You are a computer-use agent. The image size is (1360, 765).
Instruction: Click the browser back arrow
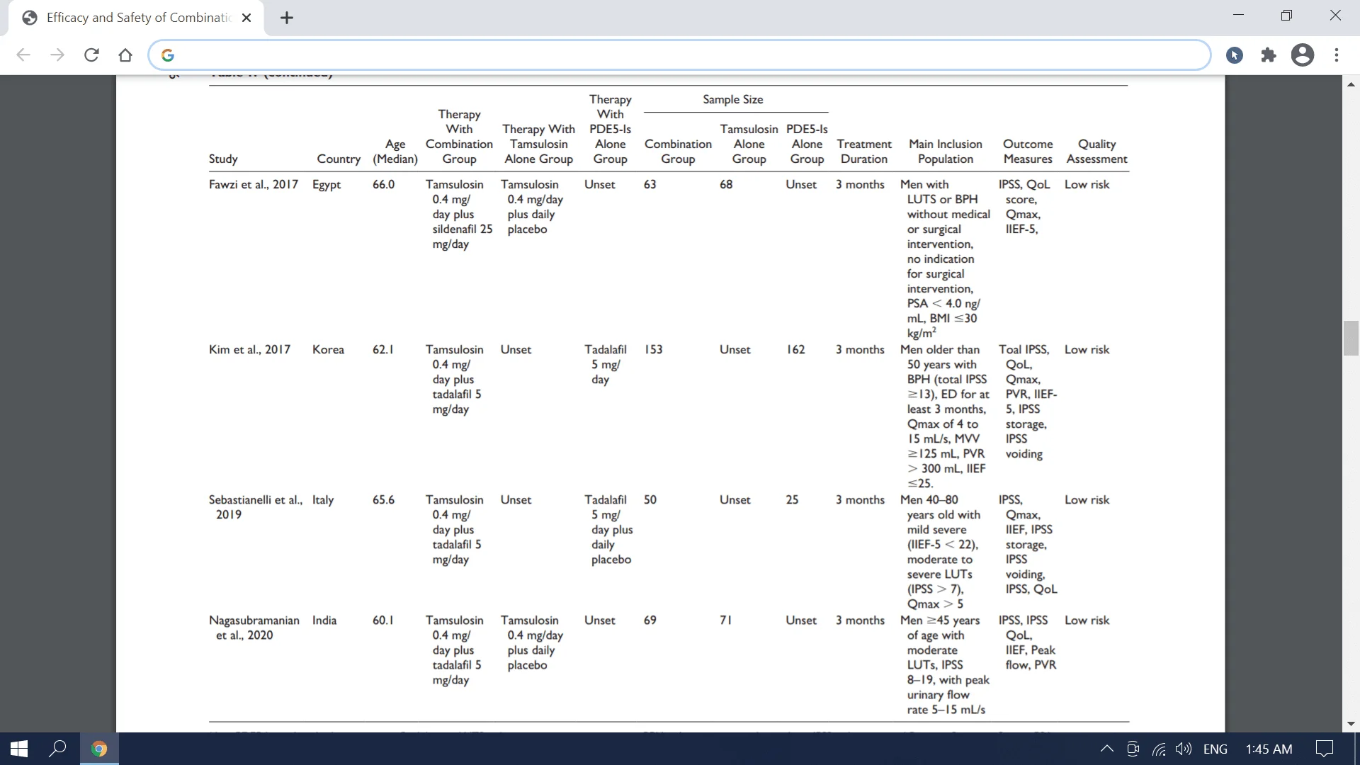click(x=23, y=55)
